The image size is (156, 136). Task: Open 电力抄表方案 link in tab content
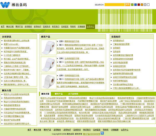click(84, 113)
